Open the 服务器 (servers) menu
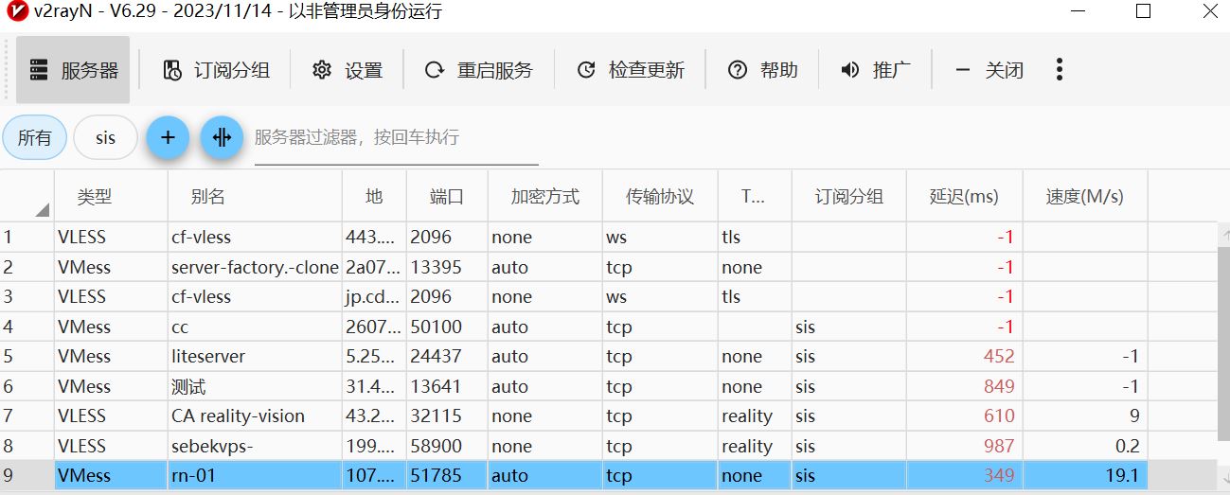This screenshot has height=495, width=1230. (x=73, y=70)
